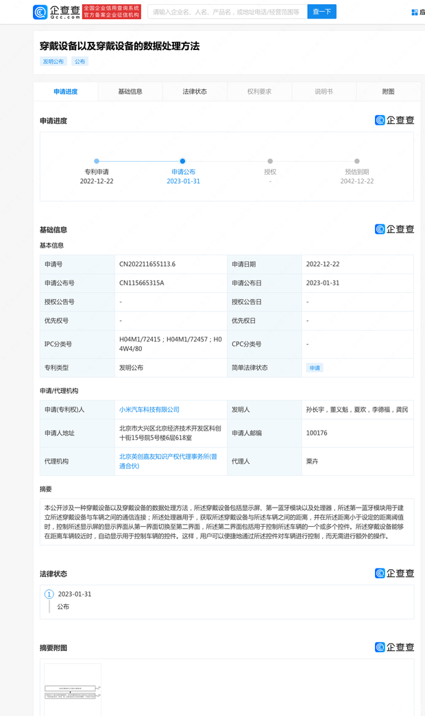Click the 申请公布 timeline step dot
This screenshot has height=716, width=425.
(182, 161)
